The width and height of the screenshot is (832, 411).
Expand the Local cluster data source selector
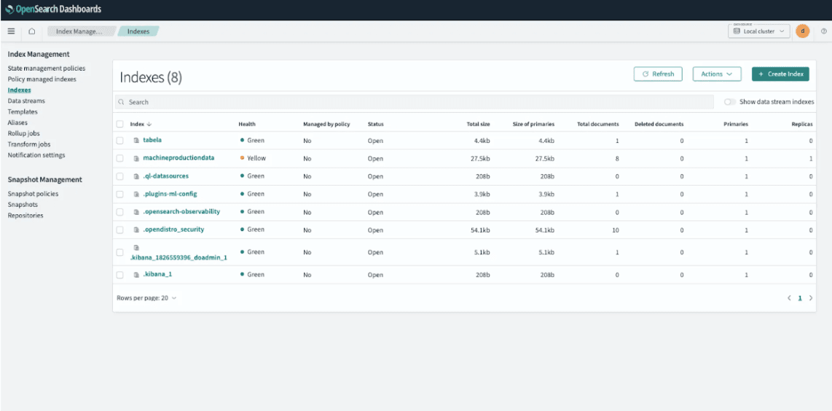pyautogui.click(x=759, y=31)
